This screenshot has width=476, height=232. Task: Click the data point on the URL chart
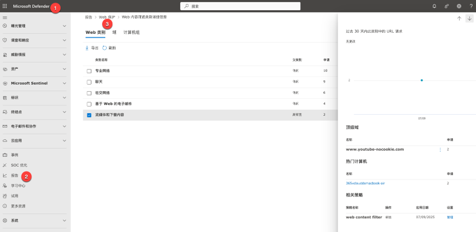(422, 80)
